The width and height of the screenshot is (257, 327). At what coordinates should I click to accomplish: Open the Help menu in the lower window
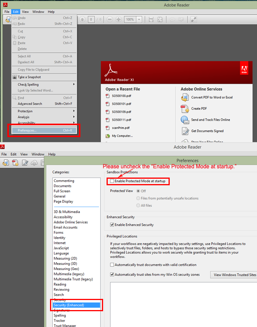click(x=52, y=154)
